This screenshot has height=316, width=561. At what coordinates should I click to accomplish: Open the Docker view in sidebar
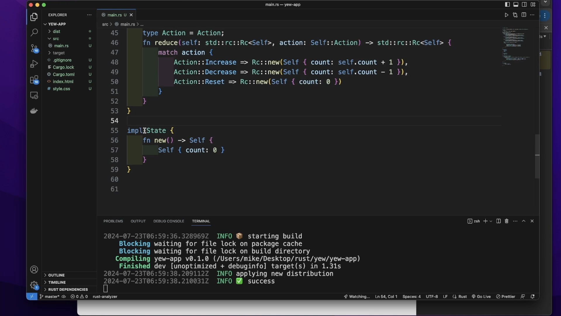[34, 111]
